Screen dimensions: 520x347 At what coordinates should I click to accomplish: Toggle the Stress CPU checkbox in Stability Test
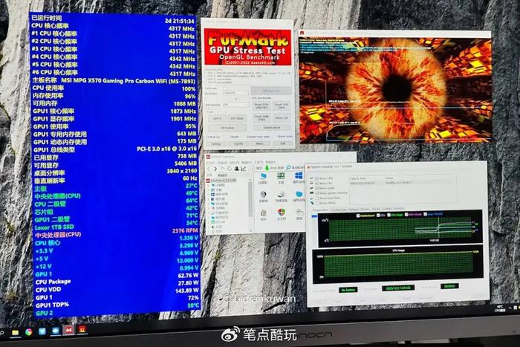tap(317, 178)
